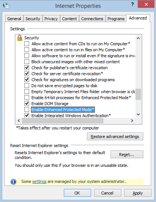
Task: Click the vertical scrollbar thumb in settings list
Action: pyautogui.click(x=138, y=94)
